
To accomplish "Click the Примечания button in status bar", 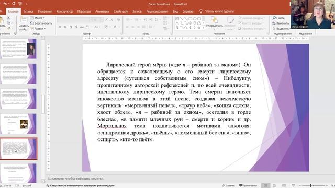I will (248, 186).
